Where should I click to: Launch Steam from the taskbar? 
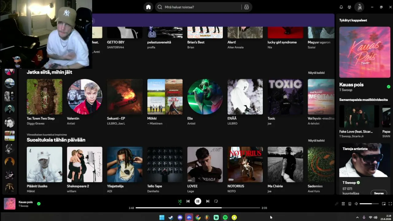coord(171,218)
